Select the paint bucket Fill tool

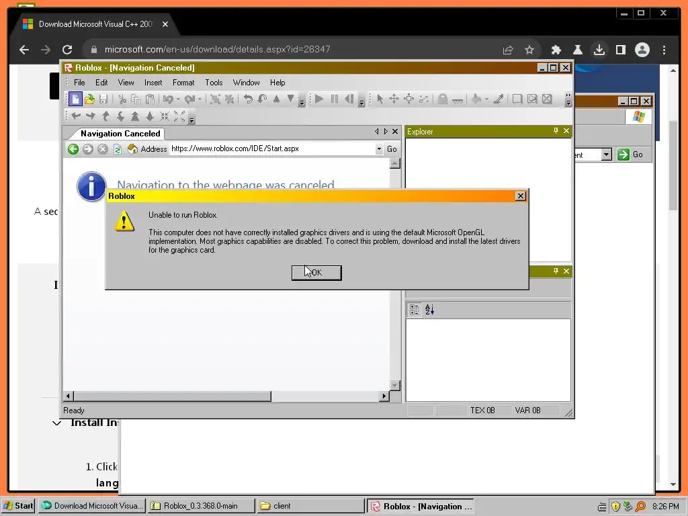coord(476,99)
